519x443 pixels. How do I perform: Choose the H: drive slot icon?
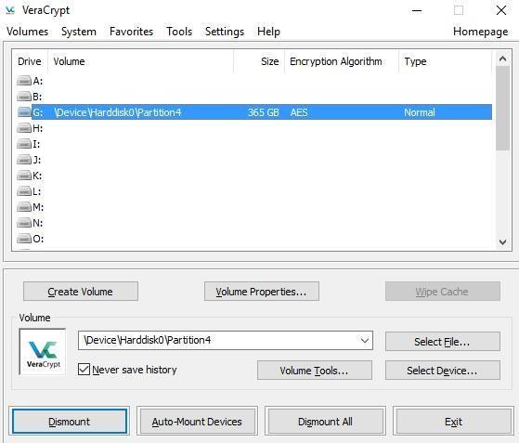[24, 128]
